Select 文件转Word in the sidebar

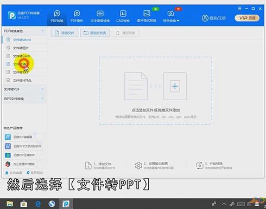click(x=24, y=40)
